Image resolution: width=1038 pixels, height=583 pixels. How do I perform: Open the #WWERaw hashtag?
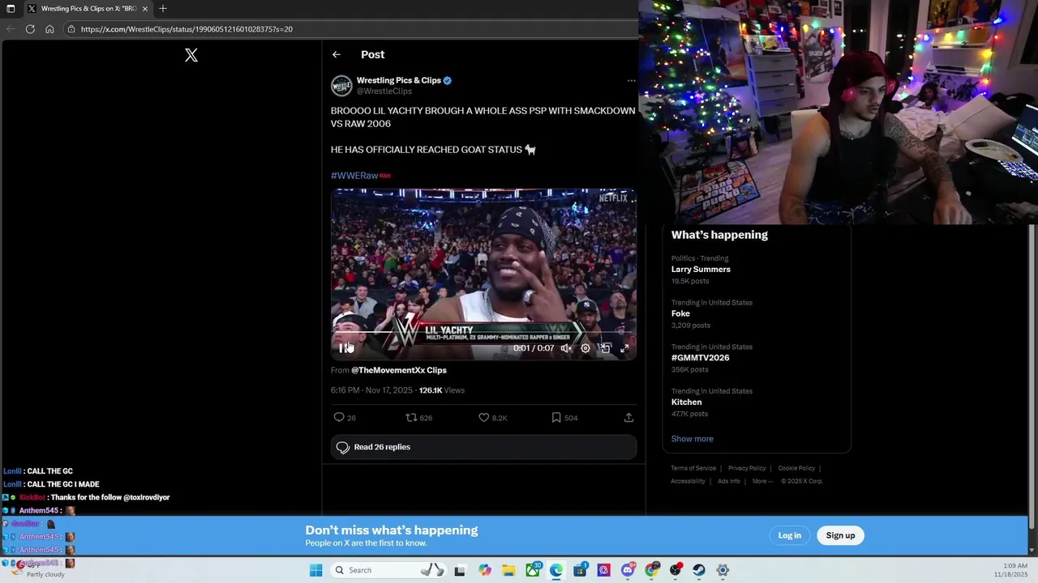pyautogui.click(x=354, y=176)
